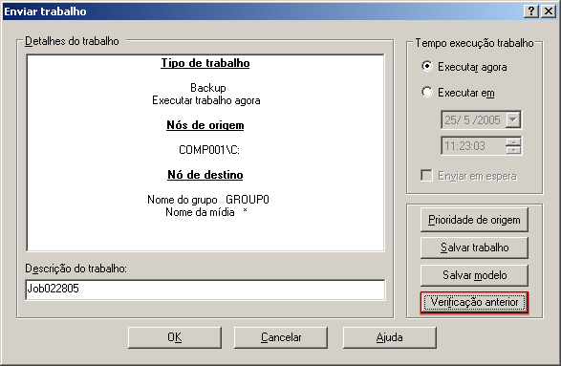Confirm the job with OK

(175, 337)
